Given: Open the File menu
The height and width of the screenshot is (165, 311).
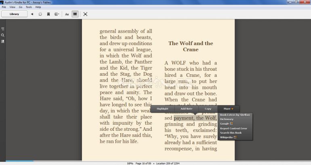Looking at the screenshot, I should pyautogui.click(x=4, y=7).
